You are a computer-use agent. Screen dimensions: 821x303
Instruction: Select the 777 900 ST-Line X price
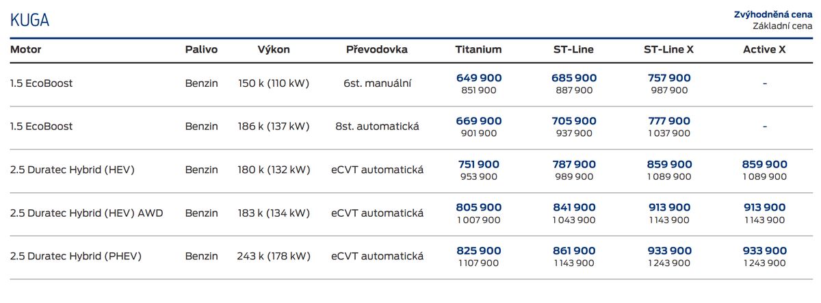[668, 121]
